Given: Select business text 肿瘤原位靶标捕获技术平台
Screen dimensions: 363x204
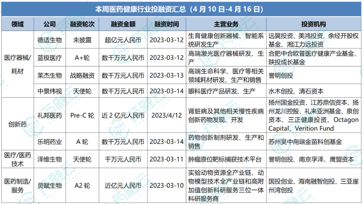Looking at the screenshot, I should click(x=225, y=159).
